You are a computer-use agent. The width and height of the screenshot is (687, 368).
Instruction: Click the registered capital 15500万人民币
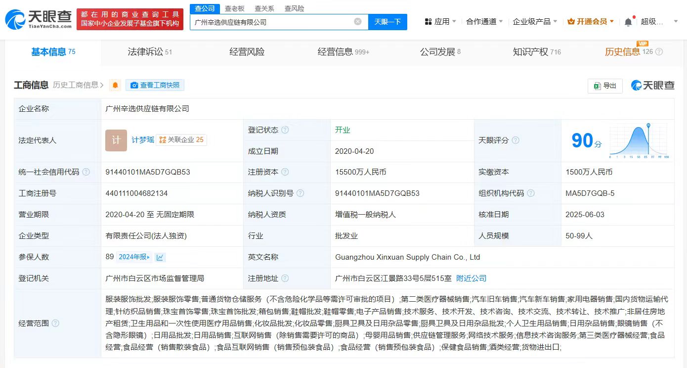pyautogui.click(x=361, y=172)
